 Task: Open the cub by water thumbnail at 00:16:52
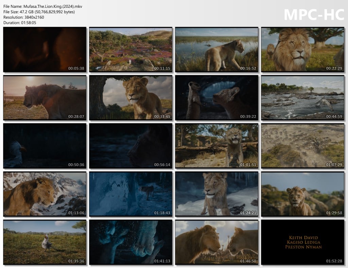coord(217,50)
